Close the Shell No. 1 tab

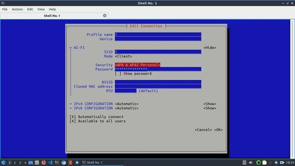click(105, 16)
